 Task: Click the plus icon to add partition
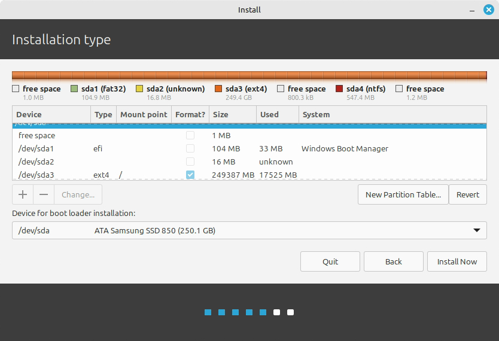[23, 194]
